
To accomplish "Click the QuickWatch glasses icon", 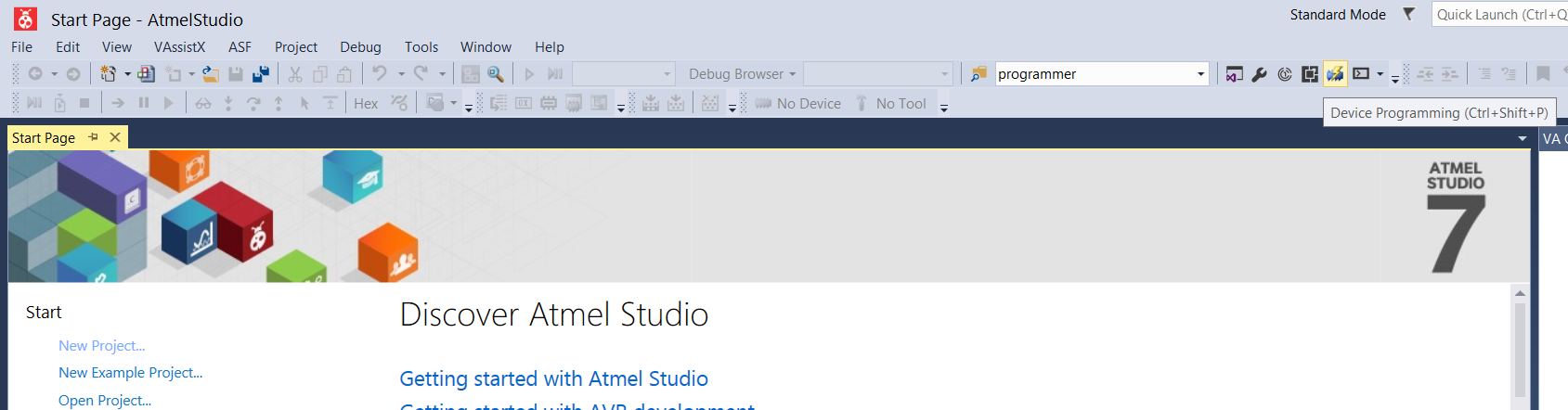I will (x=203, y=103).
